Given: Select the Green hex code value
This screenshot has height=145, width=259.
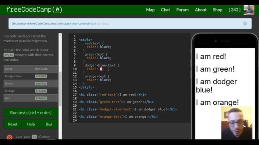Looking at the screenshot, I should (x=41, y=84).
